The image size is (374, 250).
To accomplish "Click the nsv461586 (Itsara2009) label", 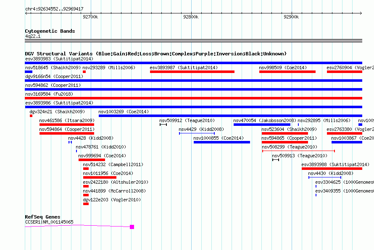I will (x=67, y=120).
